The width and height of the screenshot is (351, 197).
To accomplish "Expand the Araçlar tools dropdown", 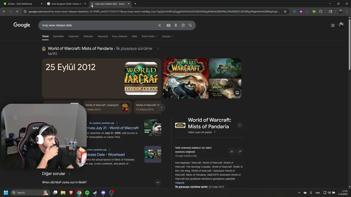I will [x=168, y=36].
